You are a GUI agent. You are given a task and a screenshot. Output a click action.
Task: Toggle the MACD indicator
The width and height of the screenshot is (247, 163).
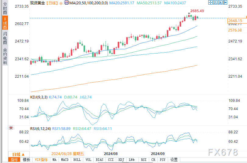coord(65,160)
